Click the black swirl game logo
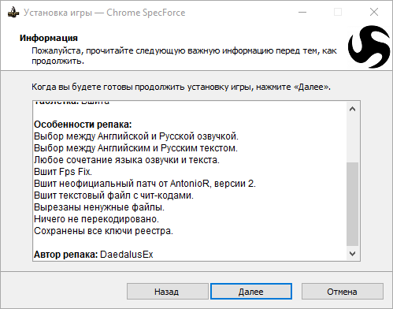393x309 pixels. point(369,47)
